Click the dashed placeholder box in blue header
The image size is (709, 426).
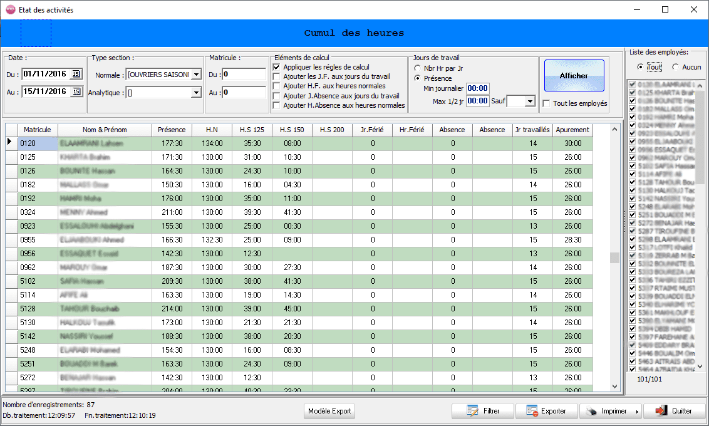[36, 33]
